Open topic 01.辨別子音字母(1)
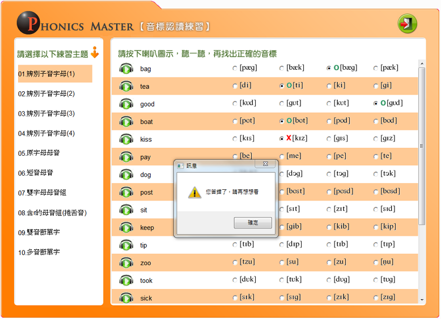The width and height of the screenshot is (441, 319). point(55,74)
